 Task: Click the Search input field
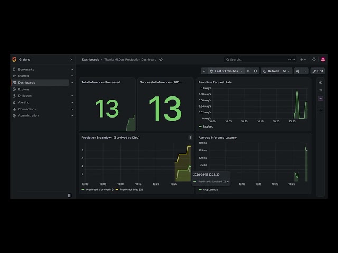click(x=260, y=60)
